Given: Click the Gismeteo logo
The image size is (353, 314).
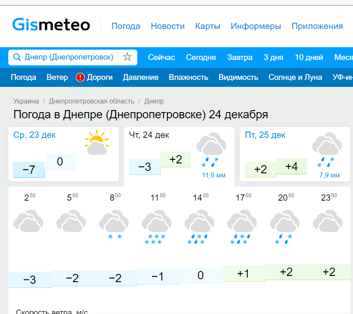Looking at the screenshot, I should pyautogui.click(x=51, y=24).
